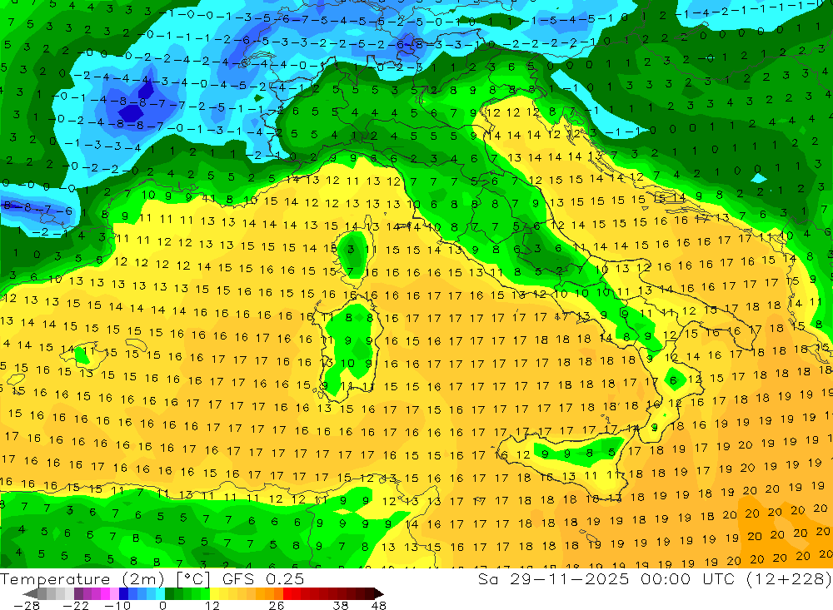The height and width of the screenshot is (610, 833).
Task: Click the '00:00 UTC' time text
Action: coord(690,578)
